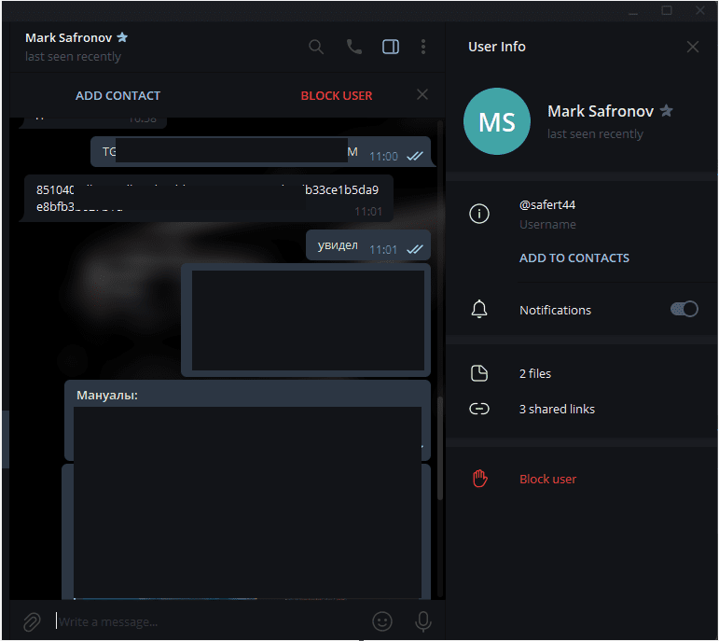The image size is (719, 641).
Task: Click the paperclip attach file icon
Action: point(32,621)
